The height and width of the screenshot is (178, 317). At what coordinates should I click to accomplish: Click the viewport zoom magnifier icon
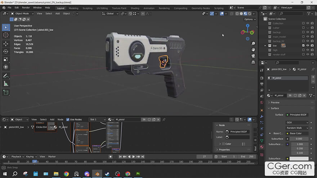click(x=254, y=43)
